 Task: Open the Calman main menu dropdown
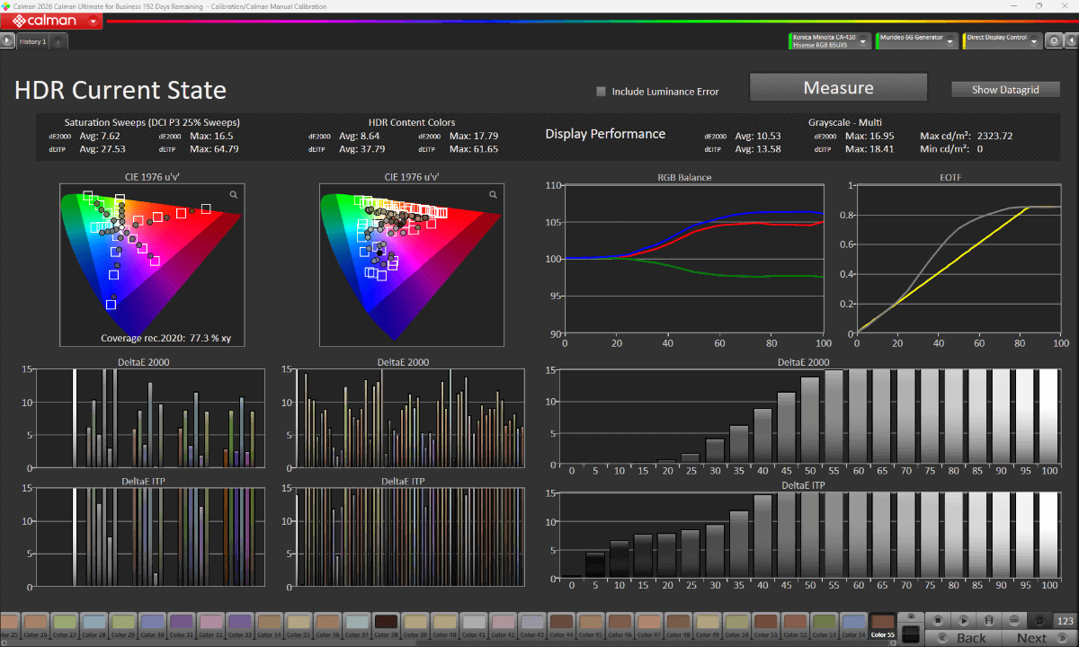pyautogui.click(x=94, y=21)
